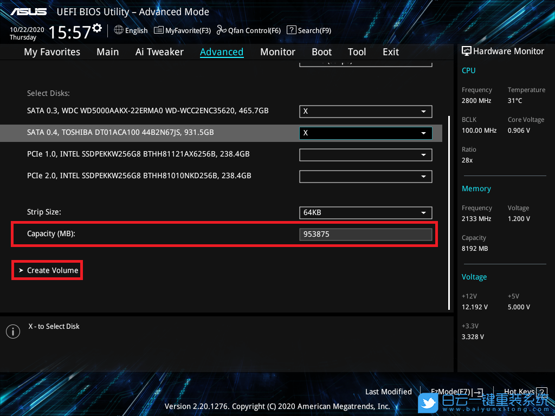Click the info icon near help text
This screenshot has width=555, height=416.
tap(12, 331)
